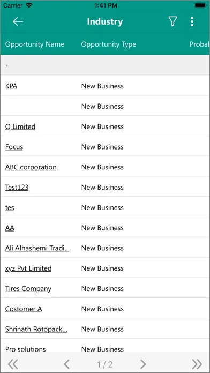Jump to last page with double-right arrows
The image size is (210, 373).
(x=197, y=364)
